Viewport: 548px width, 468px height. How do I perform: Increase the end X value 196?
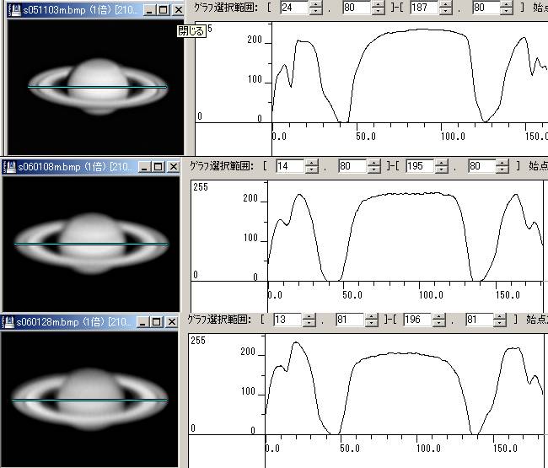coord(439,316)
